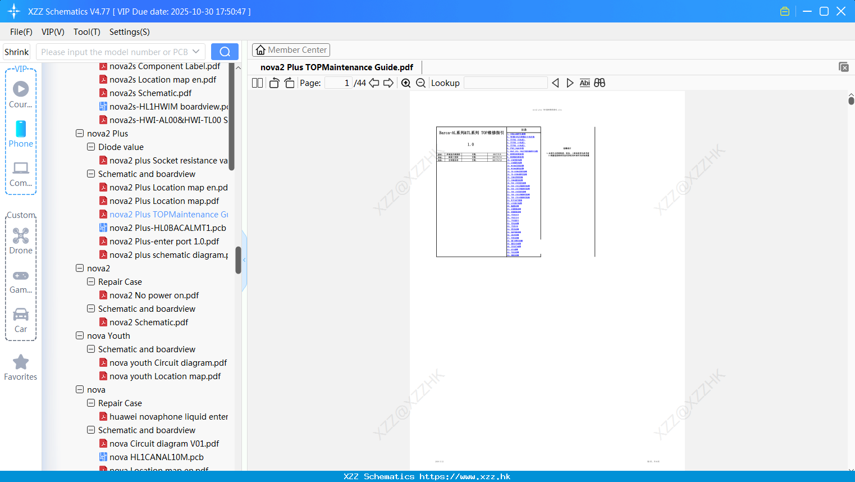Screen dimensions: 855x482
Task: Collapse the nova2 folder
Action: (80, 269)
